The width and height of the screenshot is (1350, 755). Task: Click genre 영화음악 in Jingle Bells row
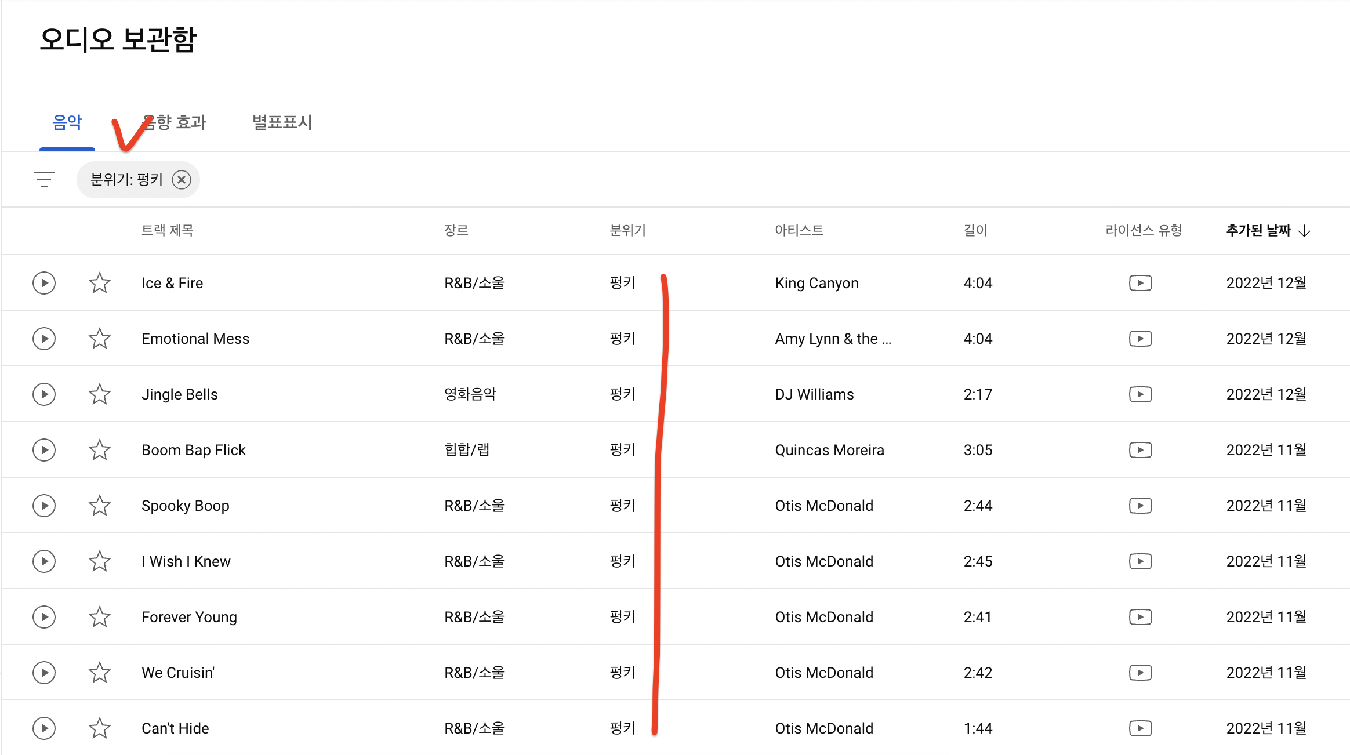coord(470,394)
